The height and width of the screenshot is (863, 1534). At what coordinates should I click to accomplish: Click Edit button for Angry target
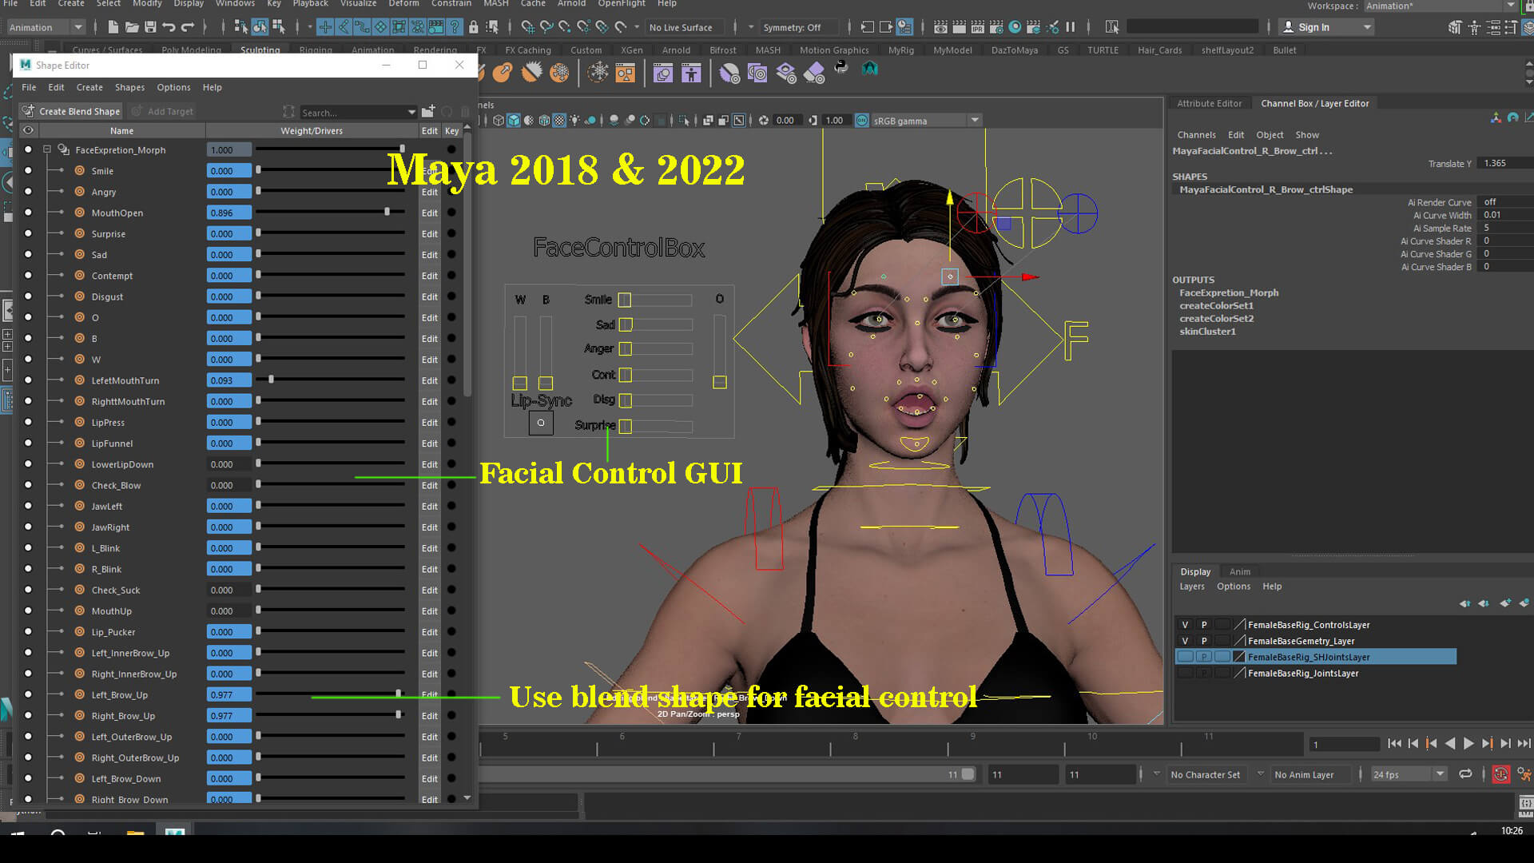[x=429, y=192]
